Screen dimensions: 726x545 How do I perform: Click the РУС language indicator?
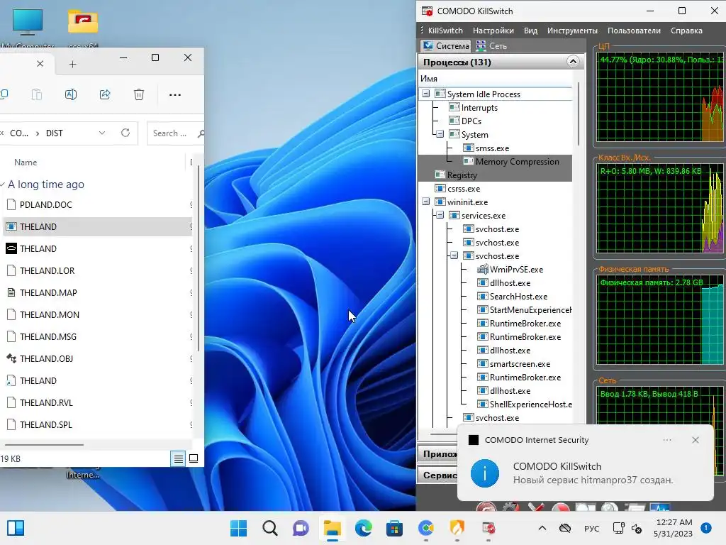(592, 528)
